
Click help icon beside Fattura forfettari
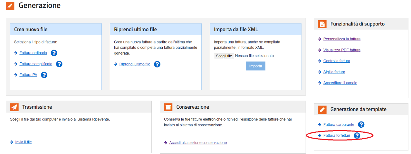pos(357,136)
